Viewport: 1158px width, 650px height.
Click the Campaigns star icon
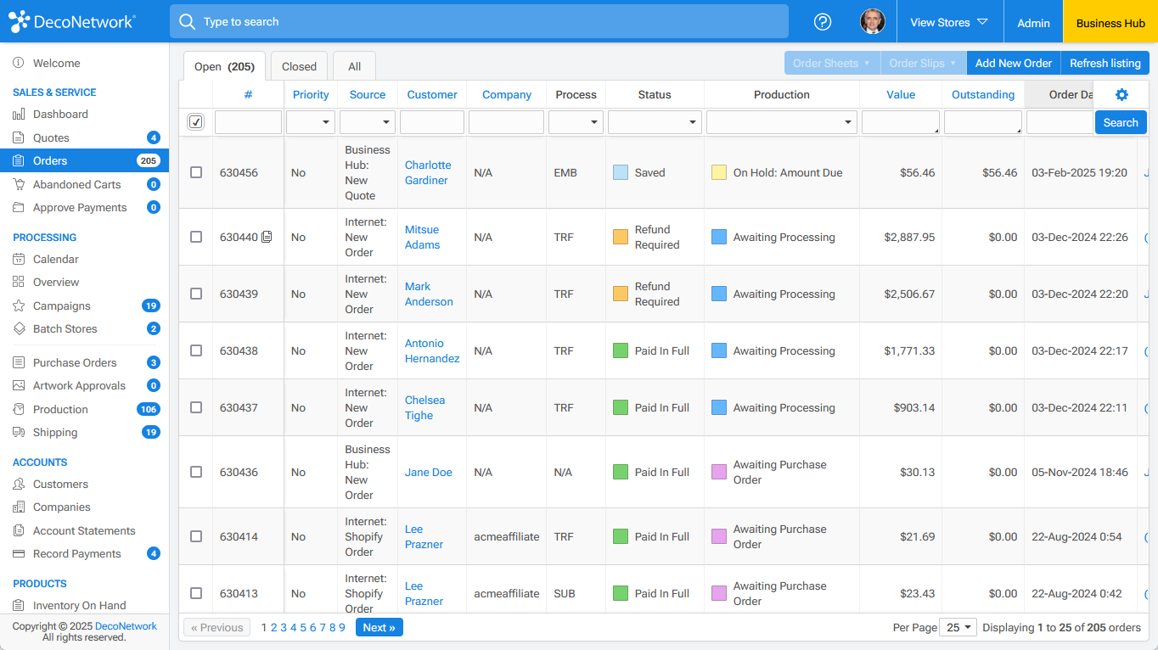pos(19,306)
